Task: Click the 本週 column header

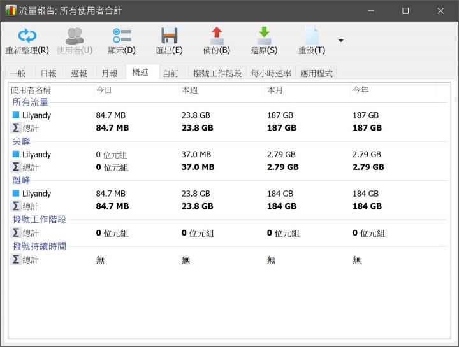Action: pos(222,90)
